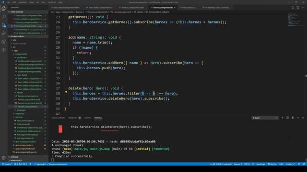Click the lightbulb quick-fix icon on line 38
Image resolution: width=307 pixels, height=172 pixels.
(x=66, y=92)
